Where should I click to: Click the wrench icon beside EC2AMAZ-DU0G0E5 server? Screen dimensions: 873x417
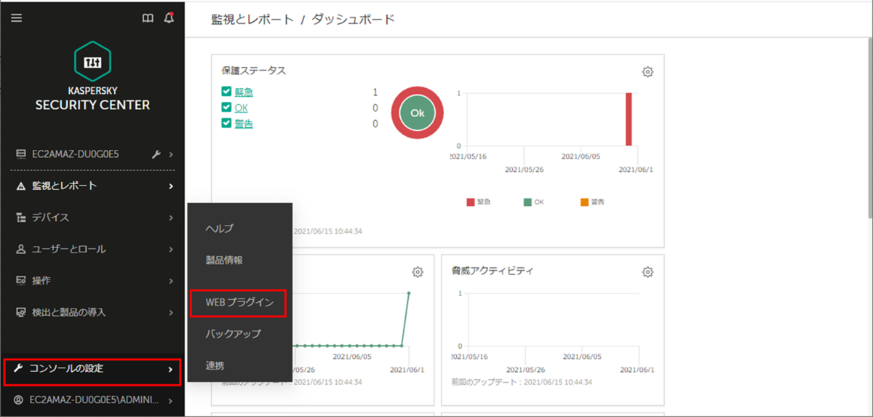[x=156, y=154]
